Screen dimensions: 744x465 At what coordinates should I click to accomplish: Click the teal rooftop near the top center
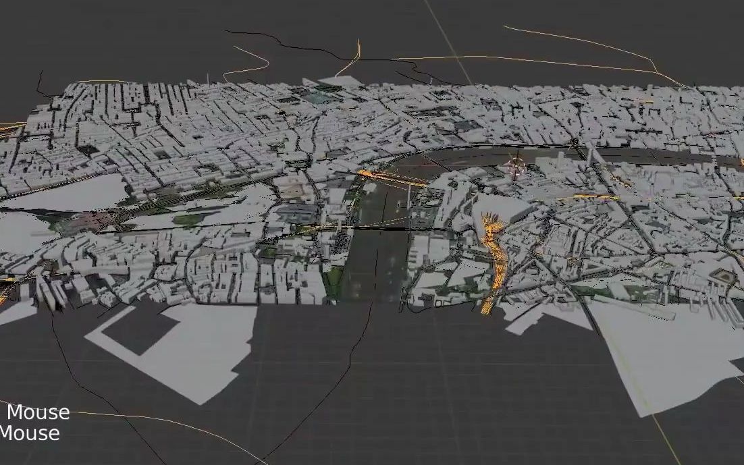pos(317,98)
